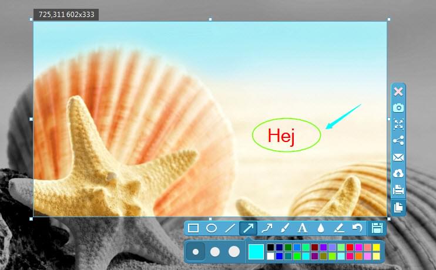Screen dimensions: 436x270
Task: Click the camera icon in the side toolbar
Action: click(398, 107)
